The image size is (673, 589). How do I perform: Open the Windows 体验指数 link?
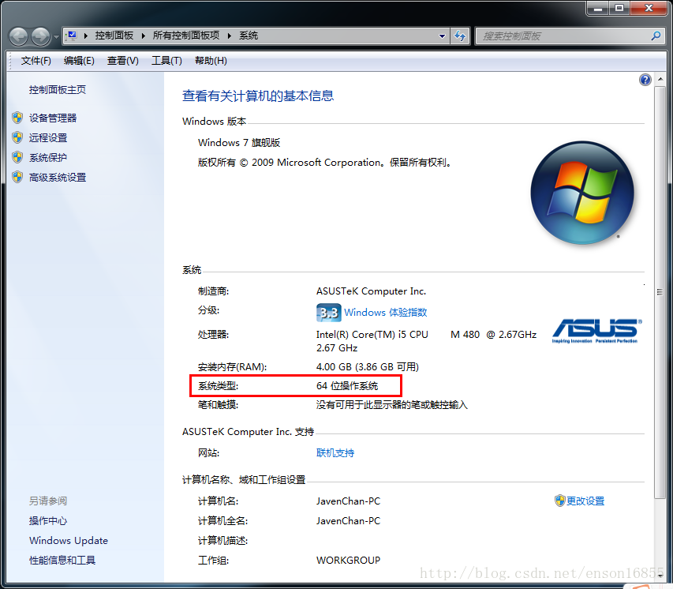click(386, 313)
